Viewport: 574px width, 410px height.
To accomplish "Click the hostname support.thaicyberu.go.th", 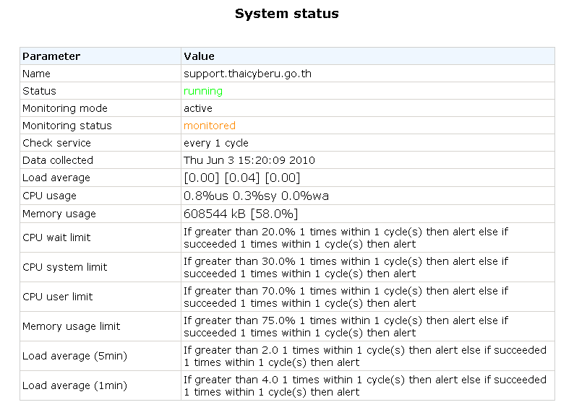I will pyautogui.click(x=247, y=74).
